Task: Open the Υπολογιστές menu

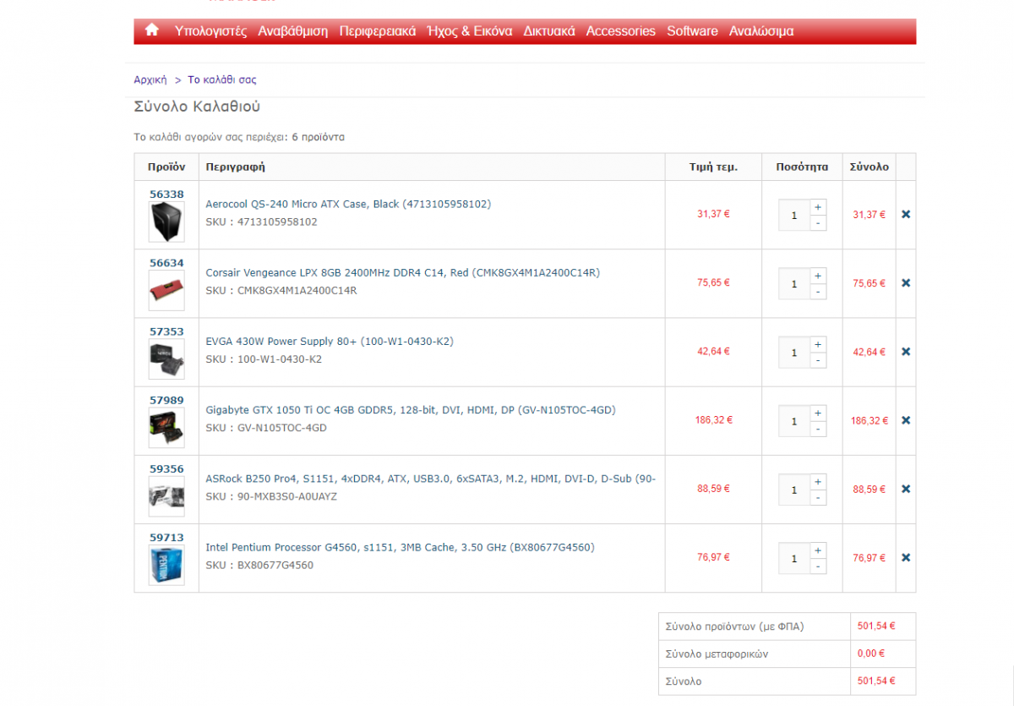Action: [210, 31]
